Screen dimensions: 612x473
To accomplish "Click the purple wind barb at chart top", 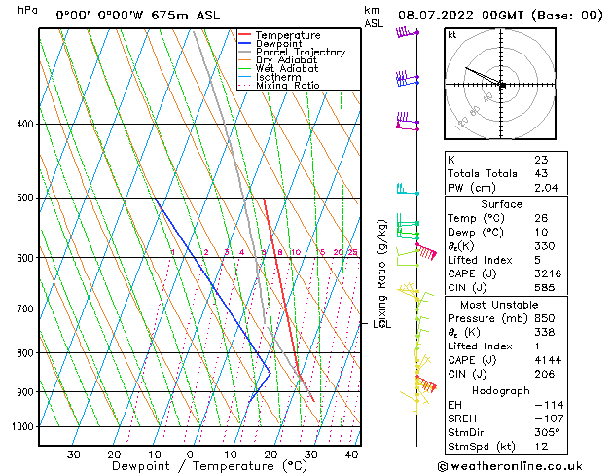I will pyautogui.click(x=406, y=34).
